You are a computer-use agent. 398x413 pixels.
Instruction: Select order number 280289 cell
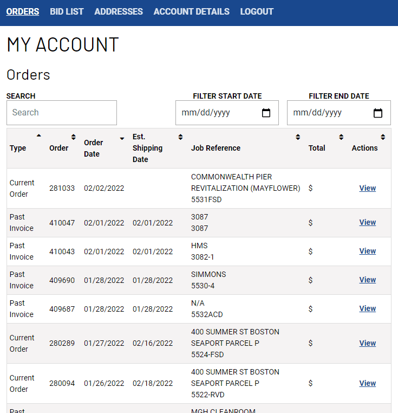62,343
